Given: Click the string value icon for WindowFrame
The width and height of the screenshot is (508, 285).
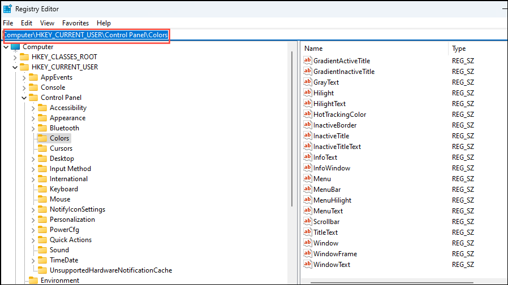Looking at the screenshot, I should click(x=307, y=253).
